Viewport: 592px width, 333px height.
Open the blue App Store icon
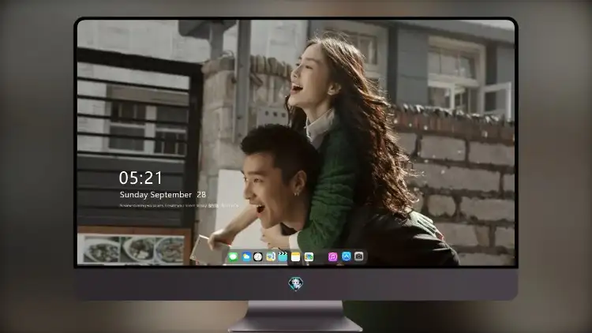(347, 256)
